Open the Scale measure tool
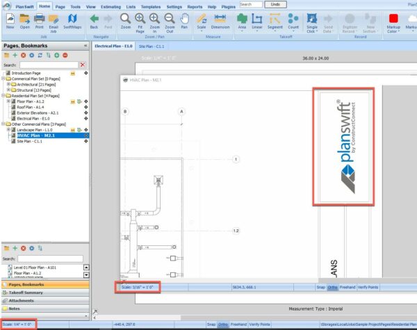The width and height of the screenshot is (417, 330). 202,22
